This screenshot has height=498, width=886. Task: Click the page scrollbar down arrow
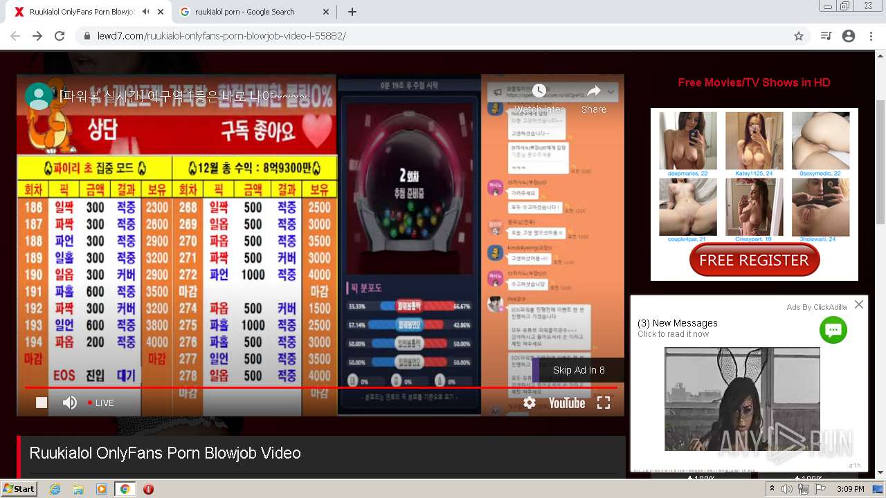pos(880,472)
